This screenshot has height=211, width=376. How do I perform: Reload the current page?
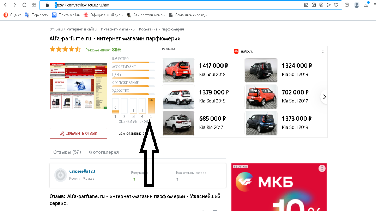pyautogui.click(x=24, y=5)
